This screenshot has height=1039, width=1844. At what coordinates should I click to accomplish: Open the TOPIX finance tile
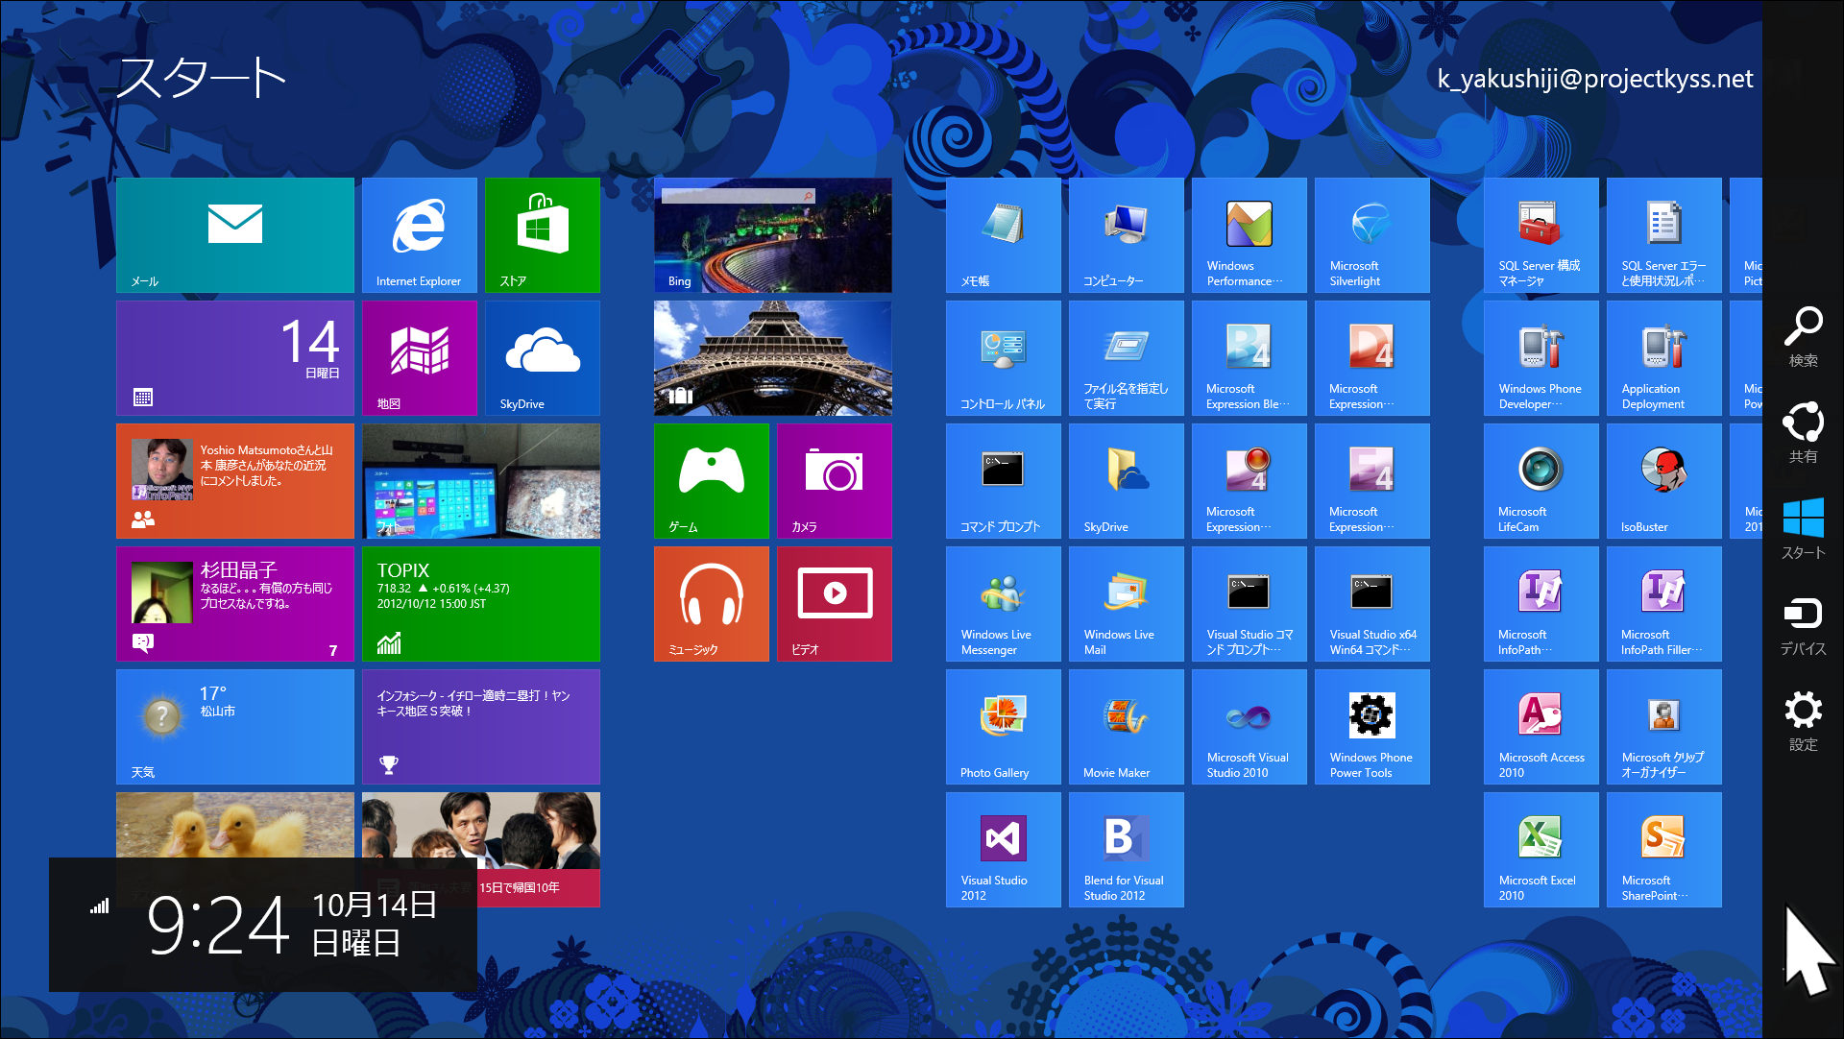pos(481,604)
